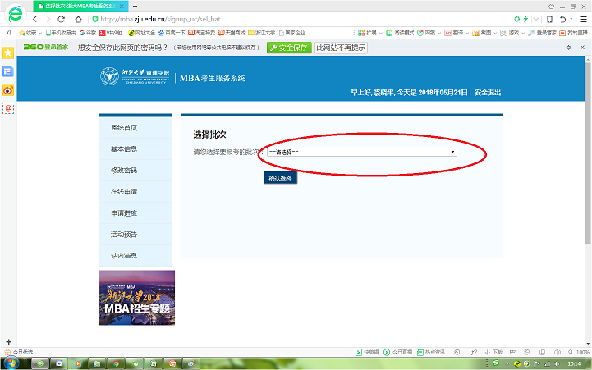Open the 360 password prompt settings gear
The image size is (592, 370).
568,48
